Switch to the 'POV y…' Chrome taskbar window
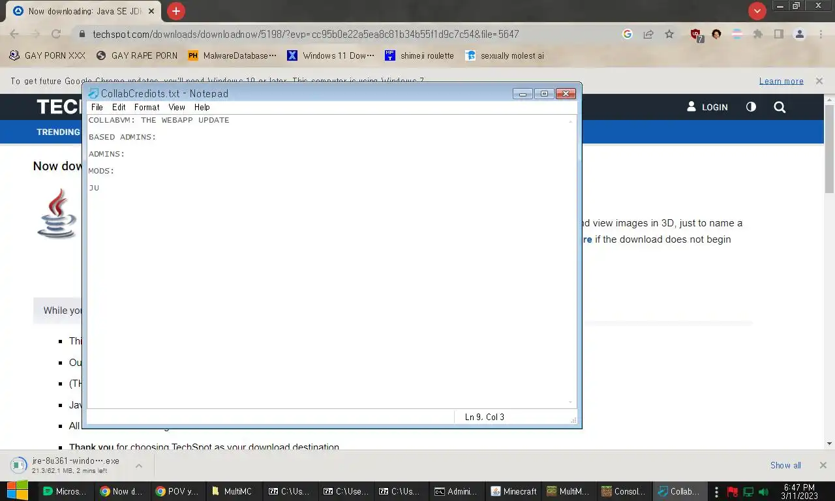Screen dimensions: 835x501 click(x=178, y=491)
